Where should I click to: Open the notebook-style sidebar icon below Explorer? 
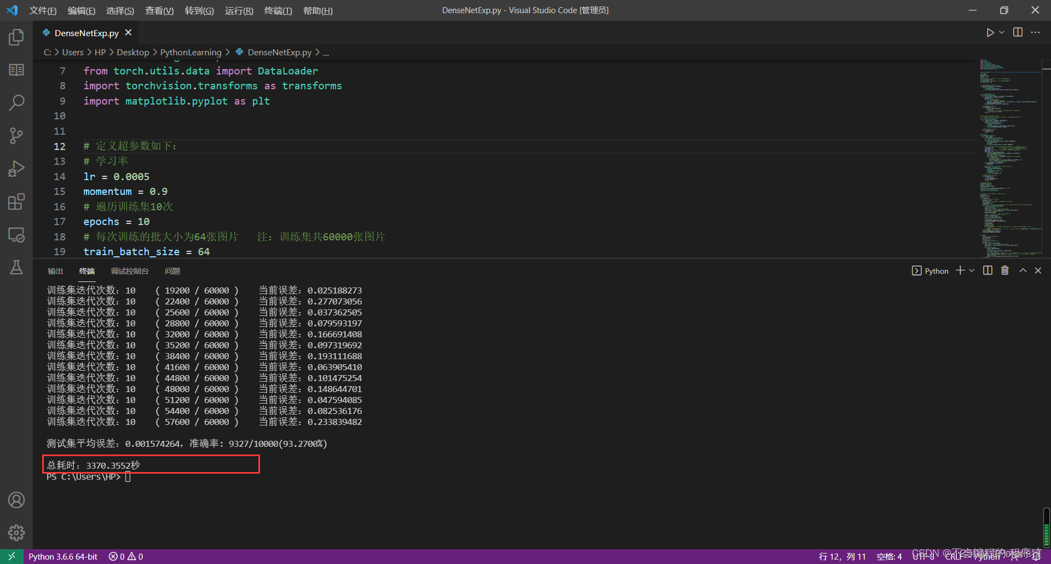(x=16, y=70)
